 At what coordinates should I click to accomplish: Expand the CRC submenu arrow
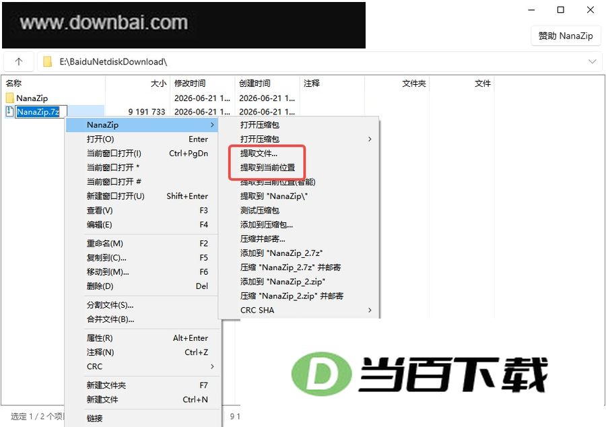tap(212, 366)
